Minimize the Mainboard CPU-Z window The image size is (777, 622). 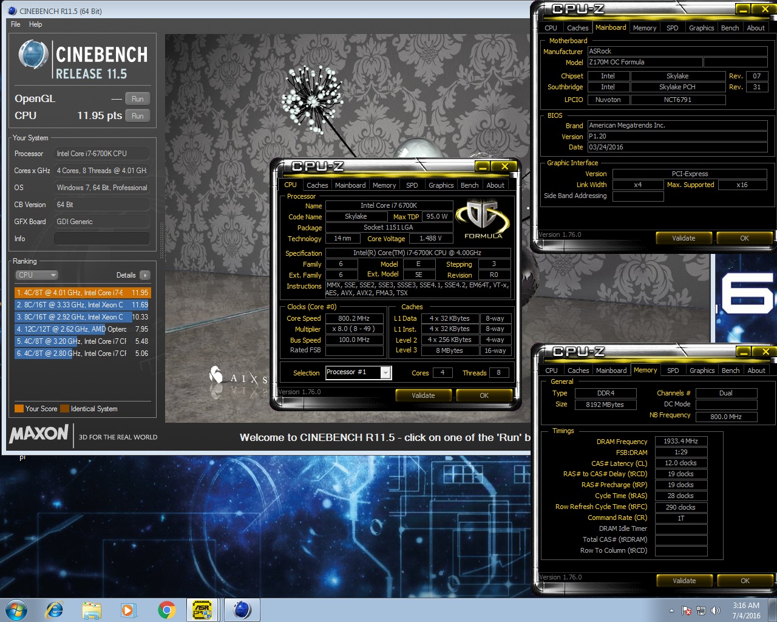click(x=743, y=9)
